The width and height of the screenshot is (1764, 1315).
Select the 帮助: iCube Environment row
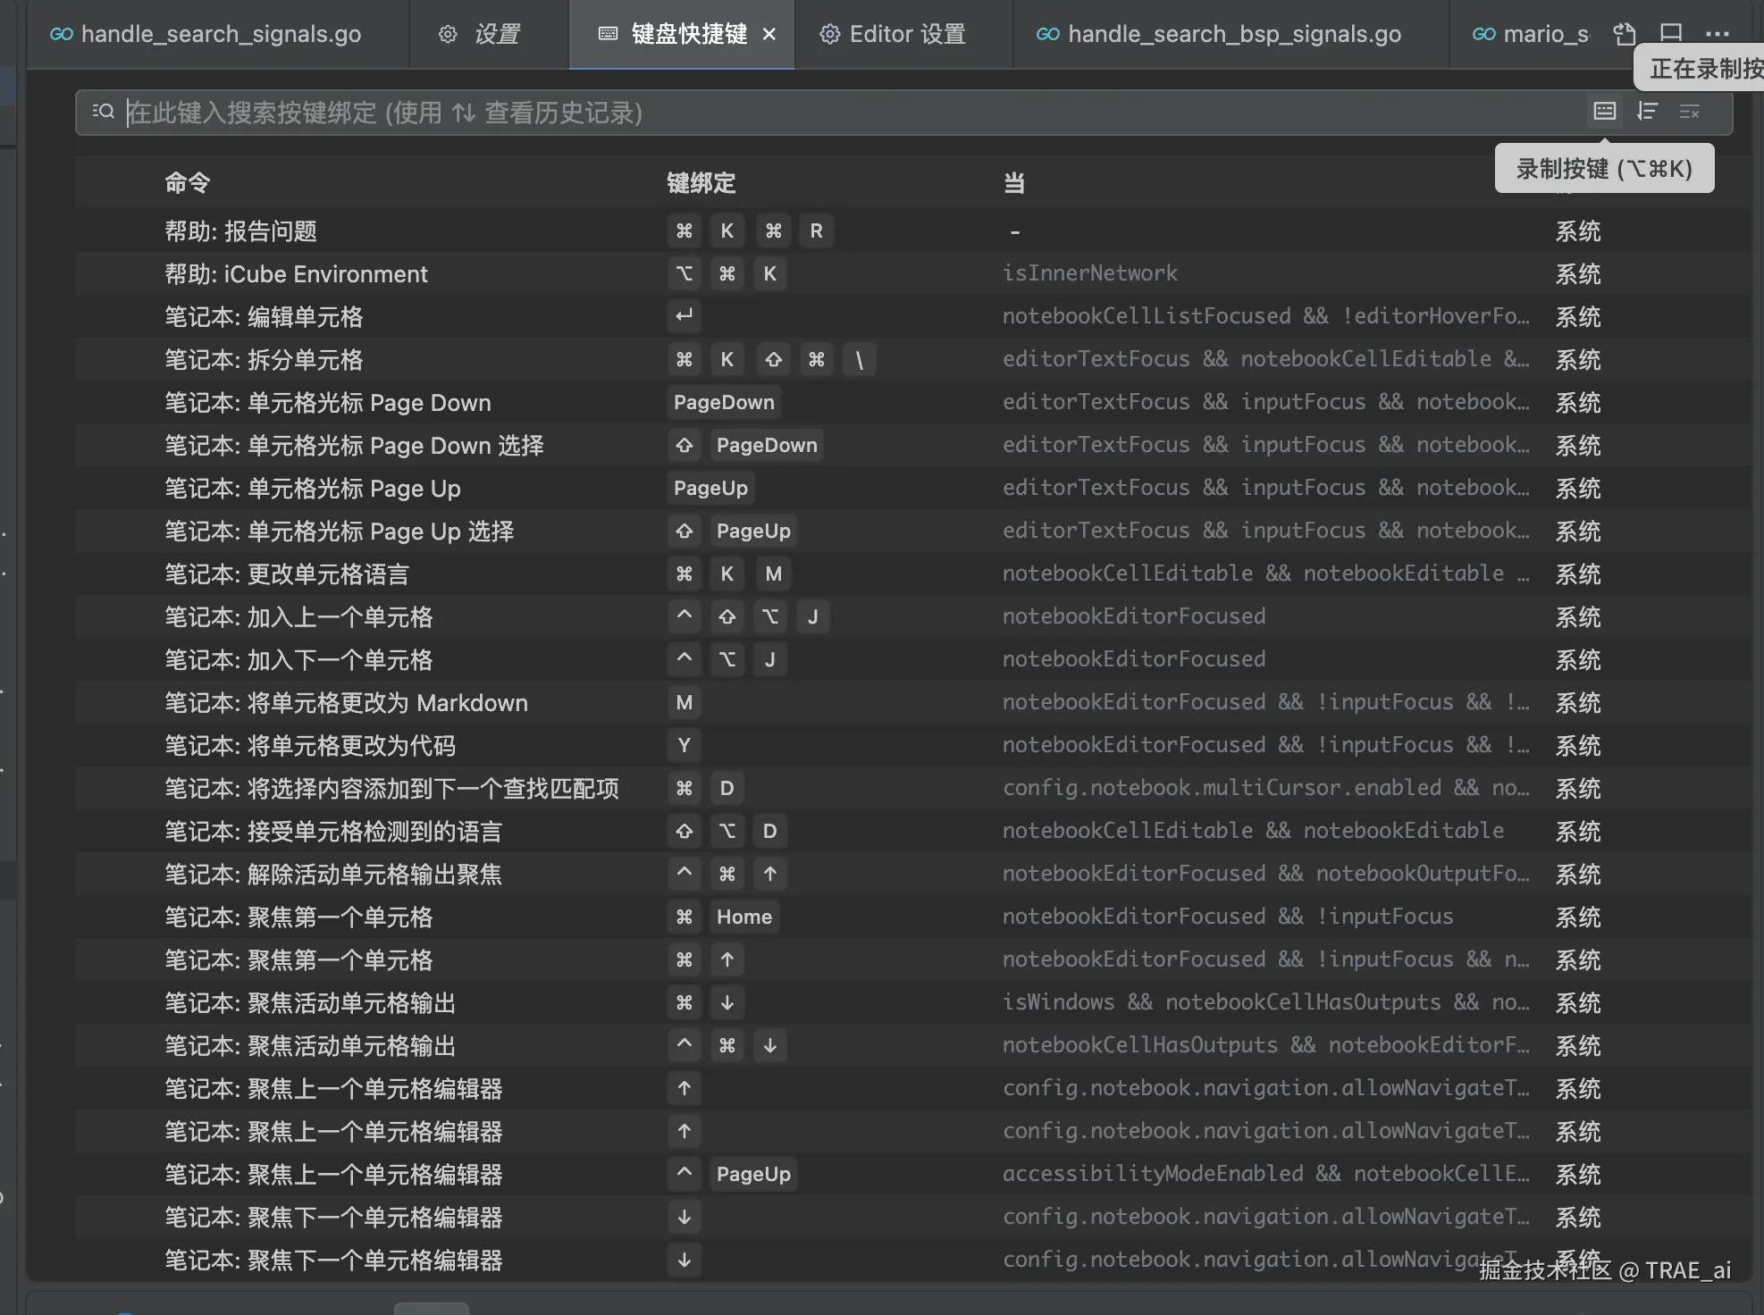point(297,274)
